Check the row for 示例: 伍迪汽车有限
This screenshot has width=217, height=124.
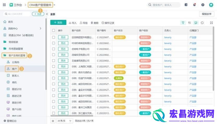54,78
